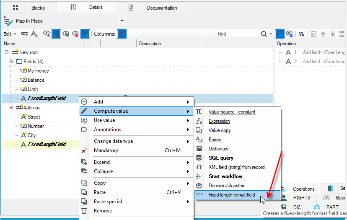
Task: Toggle the eye with blue checkbox icon
Action: (290, 34)
